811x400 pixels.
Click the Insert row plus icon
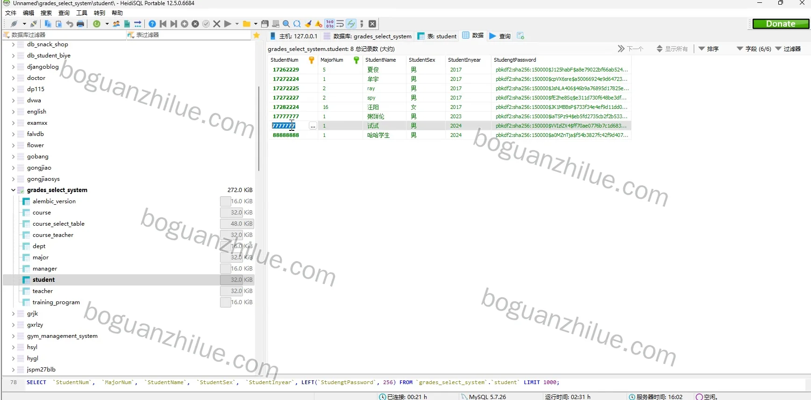(x=185, y=24)
